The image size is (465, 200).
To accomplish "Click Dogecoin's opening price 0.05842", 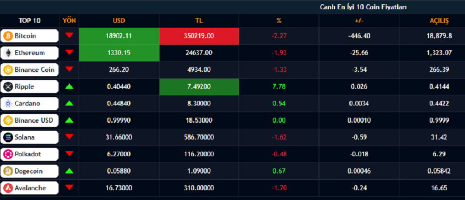I will tap(439, 171).
